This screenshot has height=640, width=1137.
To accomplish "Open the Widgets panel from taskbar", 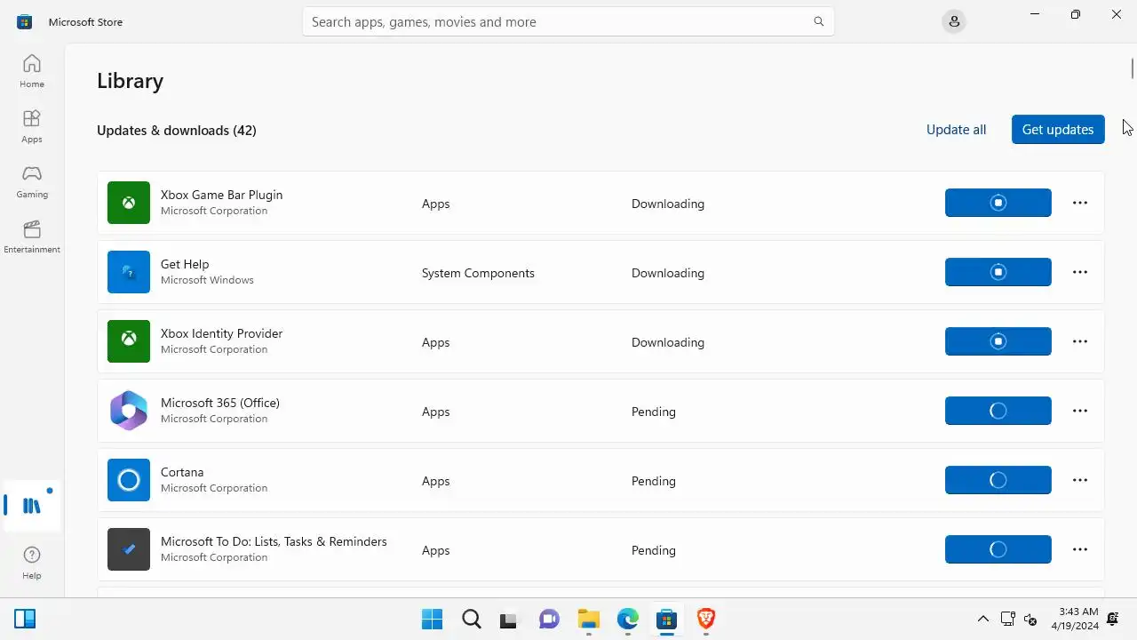I will coord(25,619).
